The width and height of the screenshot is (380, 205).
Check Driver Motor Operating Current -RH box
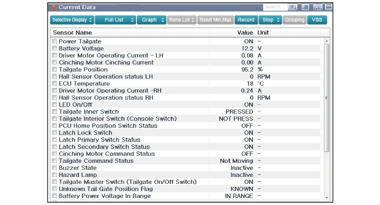pyautogui.click(x=54, y=90)
